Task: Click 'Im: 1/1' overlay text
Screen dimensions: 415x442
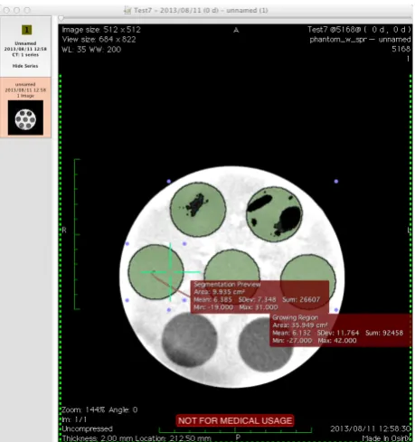Action: pos(74,419)
